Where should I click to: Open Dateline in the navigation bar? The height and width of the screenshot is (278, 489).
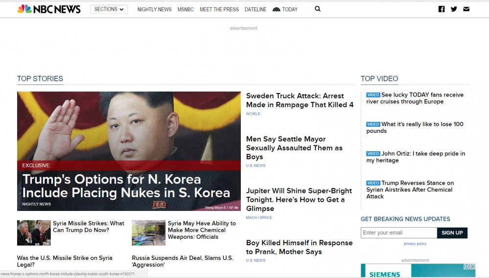[x=256, y=9]
